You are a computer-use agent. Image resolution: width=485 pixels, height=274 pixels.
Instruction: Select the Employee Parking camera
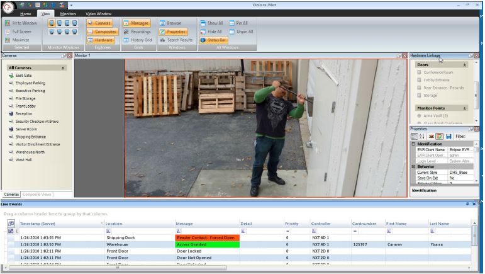[27, 83]
